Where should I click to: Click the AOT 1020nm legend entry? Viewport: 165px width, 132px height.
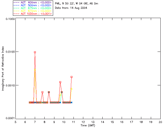pyautogui.click(x=33, y=14)
